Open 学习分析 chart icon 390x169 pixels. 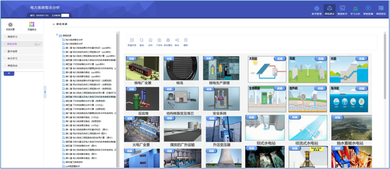point(355,8)
